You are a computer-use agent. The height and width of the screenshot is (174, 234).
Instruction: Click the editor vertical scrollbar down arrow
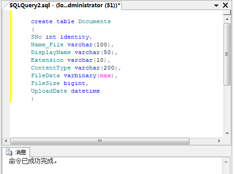[x=227, y=134]
